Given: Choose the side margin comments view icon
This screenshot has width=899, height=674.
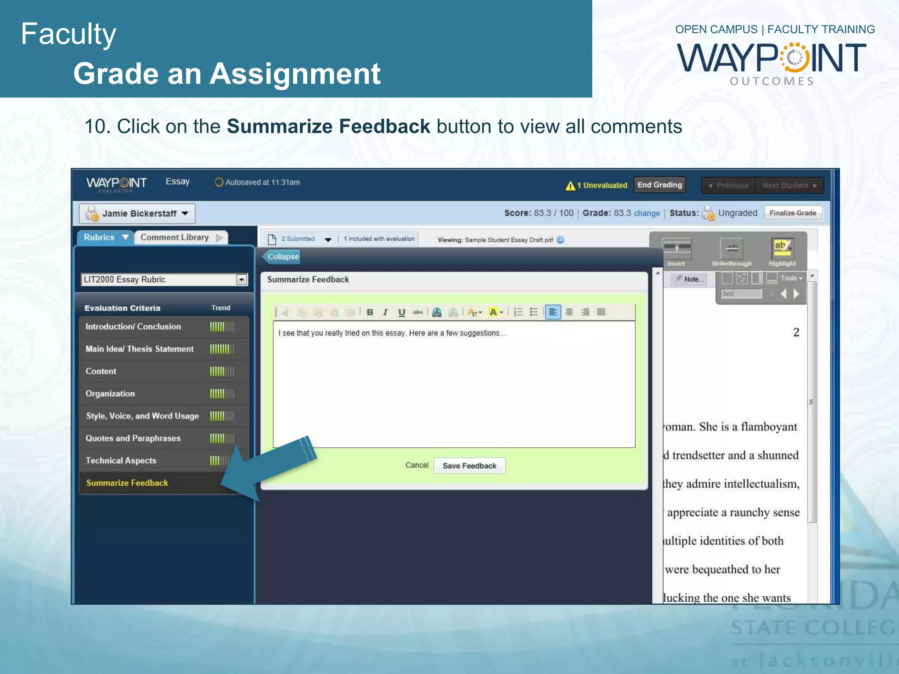Looking at the screenshot, I should (x=757, y=278).
